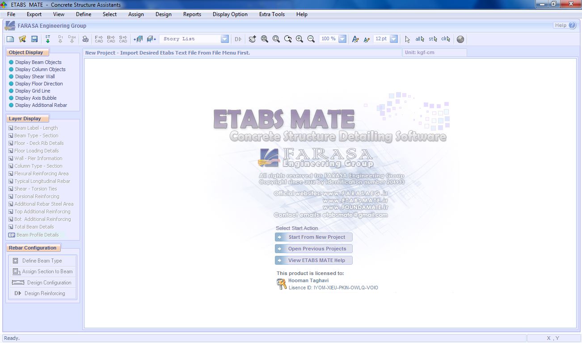Enable Column Type - Section layer
Image resolution: width=582 pixels, height=343 pixels.
35,166
